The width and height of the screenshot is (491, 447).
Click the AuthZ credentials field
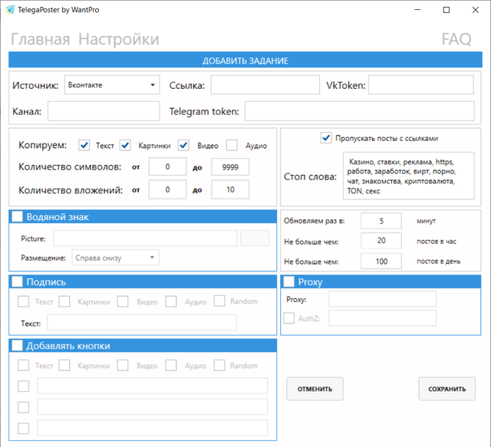click(x=382, y=318)
